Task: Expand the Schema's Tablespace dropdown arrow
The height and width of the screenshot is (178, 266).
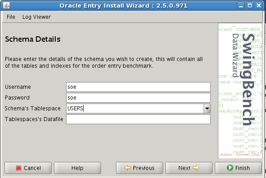Action: (207, 109)
